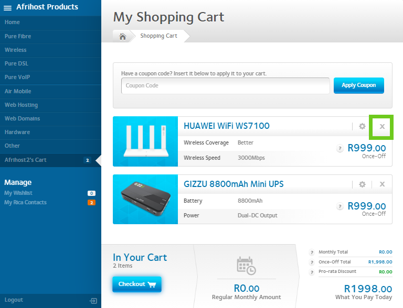The width and height of the screenshot is (403, 308).
Task: Click the home breadcrumb icon
Action: point(122,36)
